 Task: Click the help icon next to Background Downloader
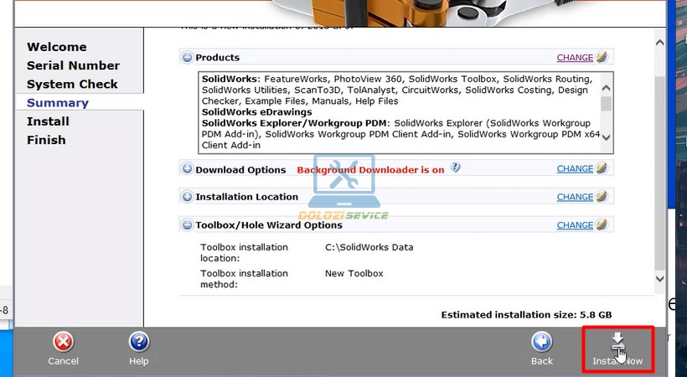456,168
